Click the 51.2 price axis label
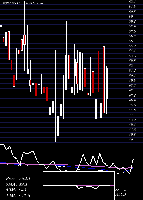The width and height of the screenshot is (143, 200). [x=132, y=71]
